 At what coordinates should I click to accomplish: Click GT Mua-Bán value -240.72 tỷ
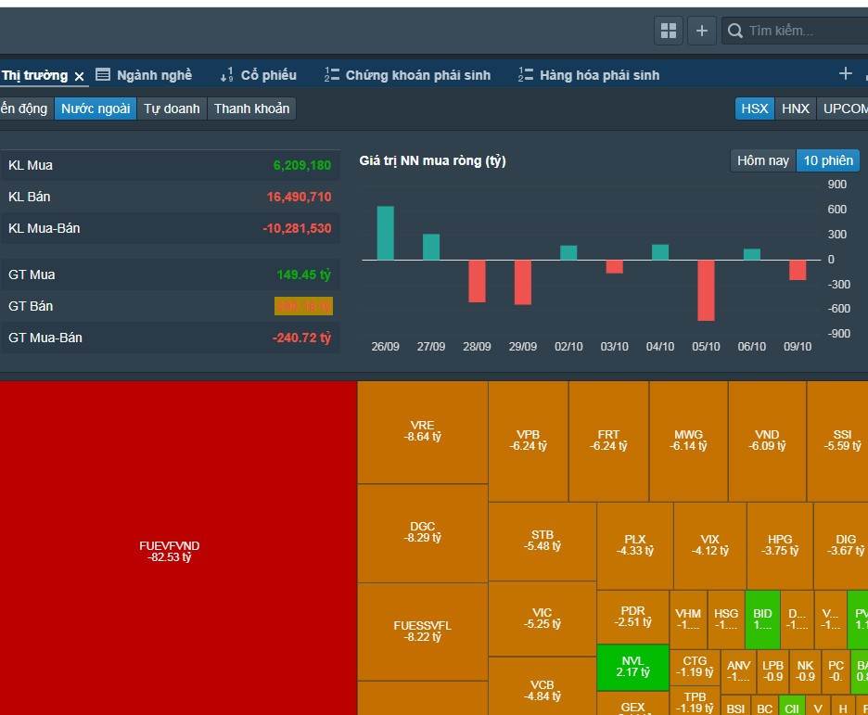click(x=301, y=338)
